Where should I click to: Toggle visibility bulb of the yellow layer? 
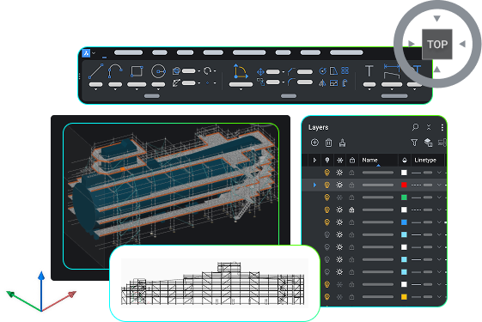(x=327, y=297)
